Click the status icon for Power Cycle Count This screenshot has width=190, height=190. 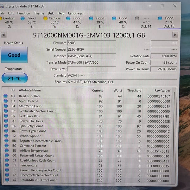click(x=6, y=130)
